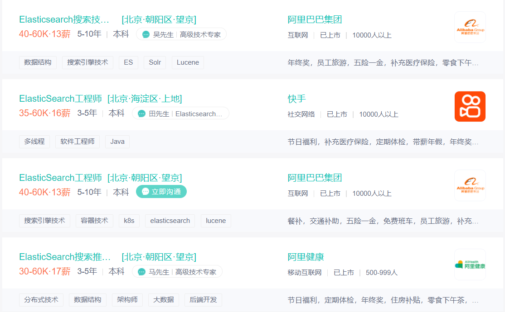The image size is (505, 312).
Task: Click the 立即沟通 chat button
Action: coord(161,192)
